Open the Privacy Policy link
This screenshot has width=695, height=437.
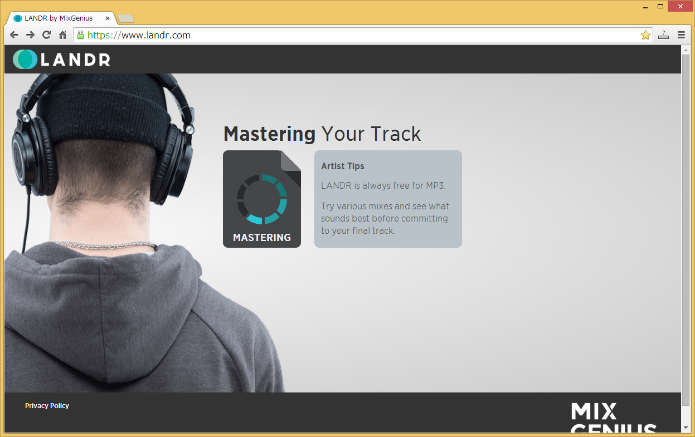coord(47,406)
